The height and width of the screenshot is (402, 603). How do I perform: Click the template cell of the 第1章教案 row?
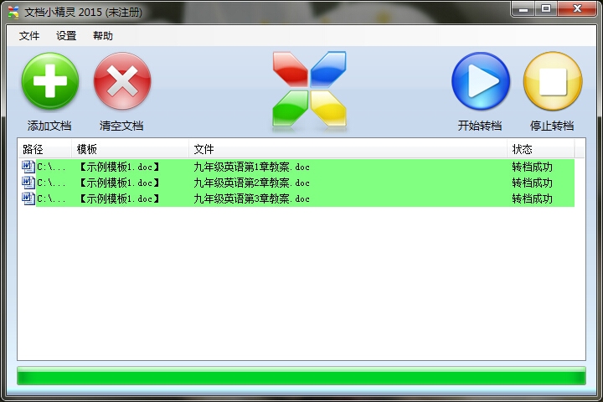pos(119,167)
